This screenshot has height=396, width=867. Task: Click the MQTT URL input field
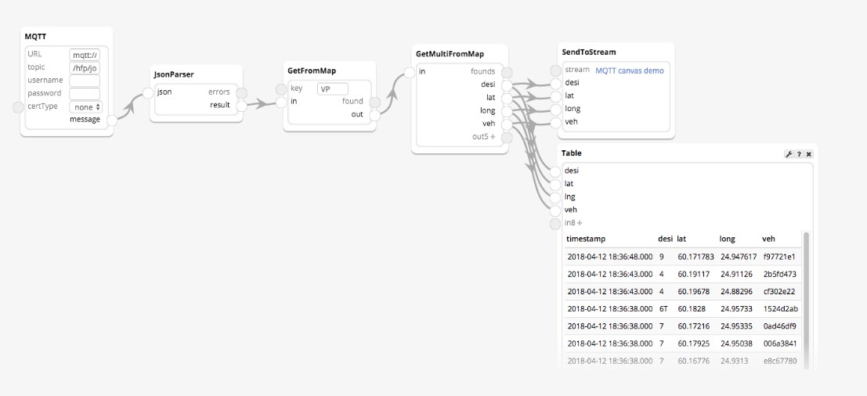pyautogui.click(x=85, y=55)
